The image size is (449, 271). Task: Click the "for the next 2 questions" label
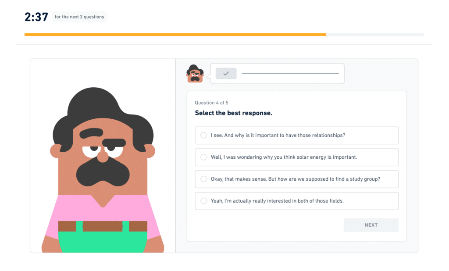(79, 17)
